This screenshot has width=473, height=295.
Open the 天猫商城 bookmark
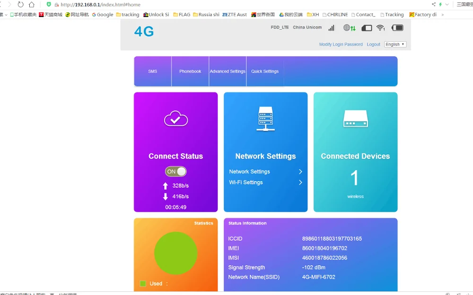(51, 15)
